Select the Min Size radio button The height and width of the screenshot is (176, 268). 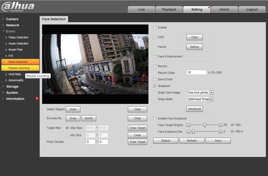(67, 135)
